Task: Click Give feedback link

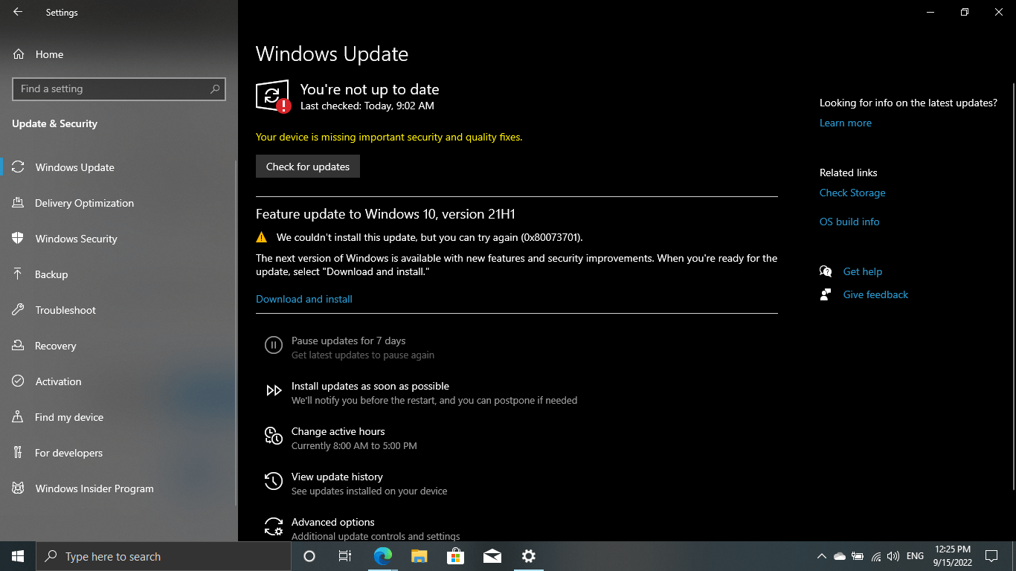Action: 875,294
